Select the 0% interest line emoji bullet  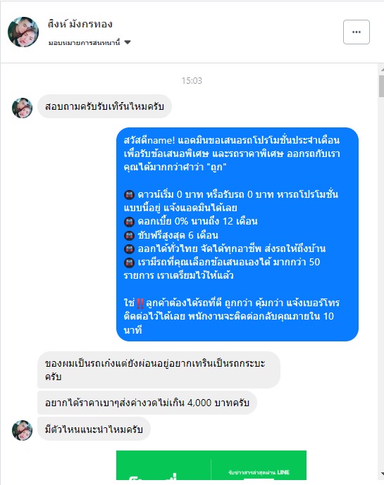click(129, 222)
